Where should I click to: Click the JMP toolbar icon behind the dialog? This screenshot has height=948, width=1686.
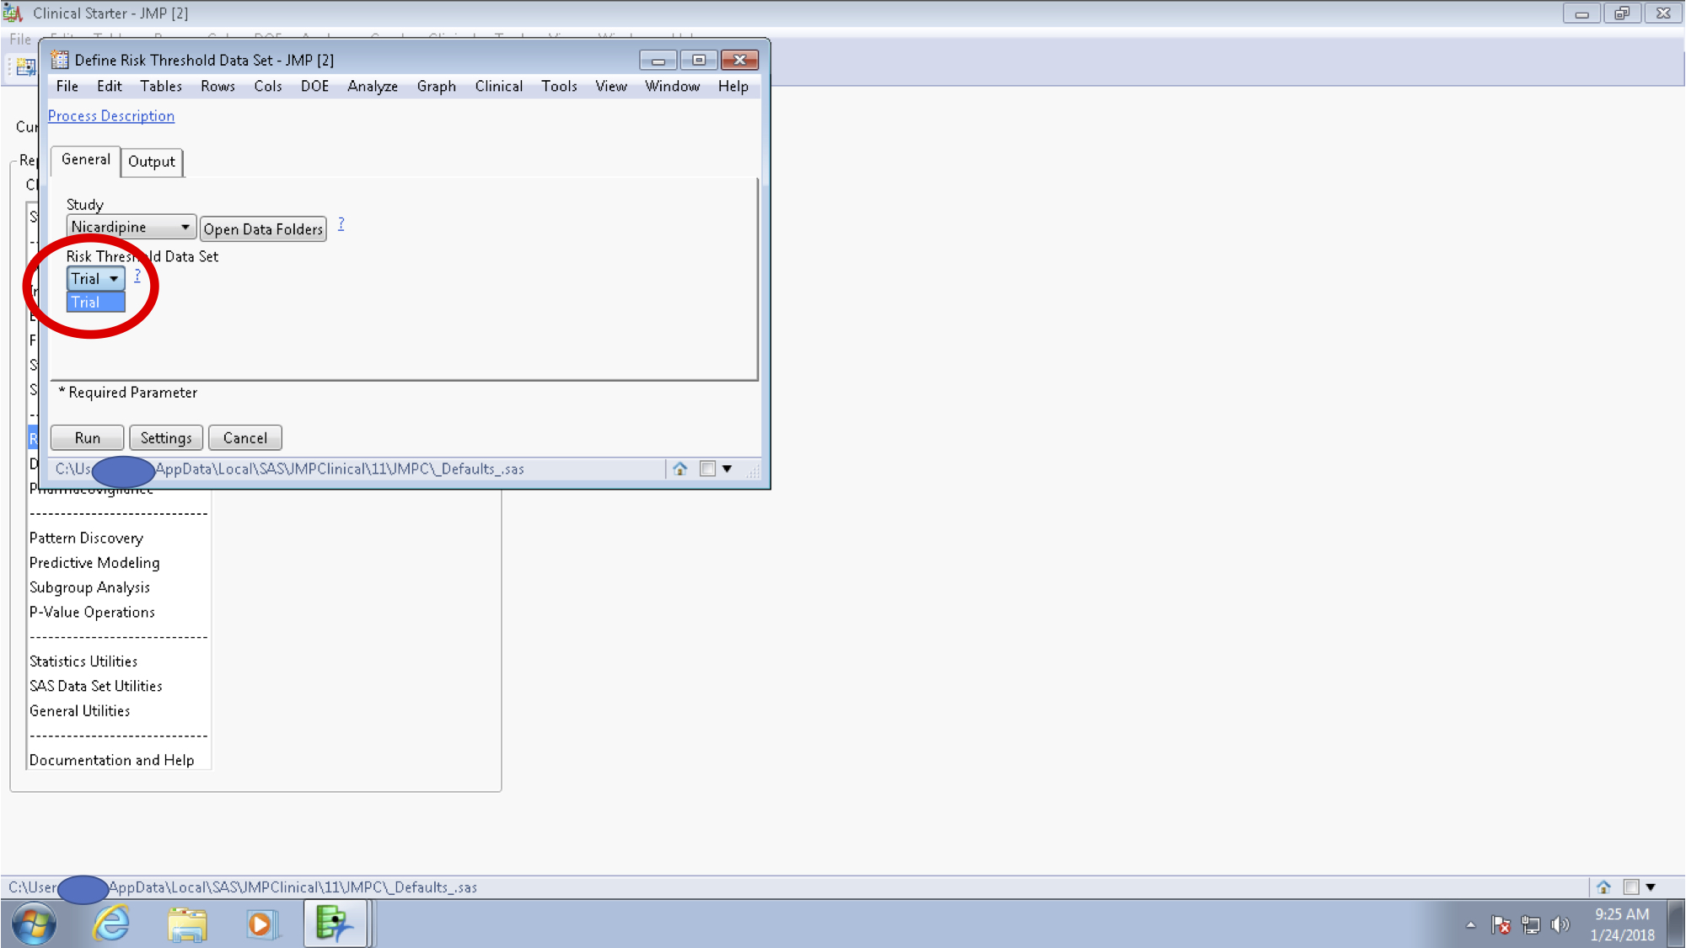25,66
